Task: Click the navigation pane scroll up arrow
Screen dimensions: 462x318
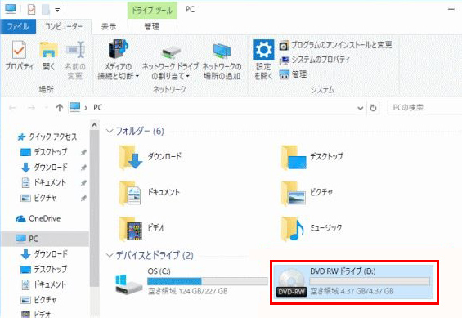Action: 94,125
